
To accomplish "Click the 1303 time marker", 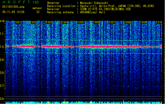I will pyautogui.click(x=49, y=22).
